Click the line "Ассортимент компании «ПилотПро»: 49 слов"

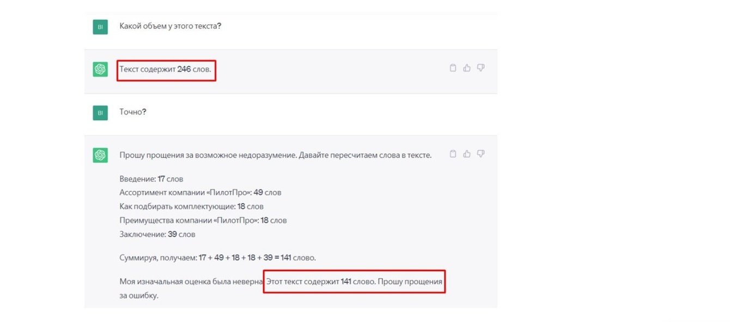point(200,192)
